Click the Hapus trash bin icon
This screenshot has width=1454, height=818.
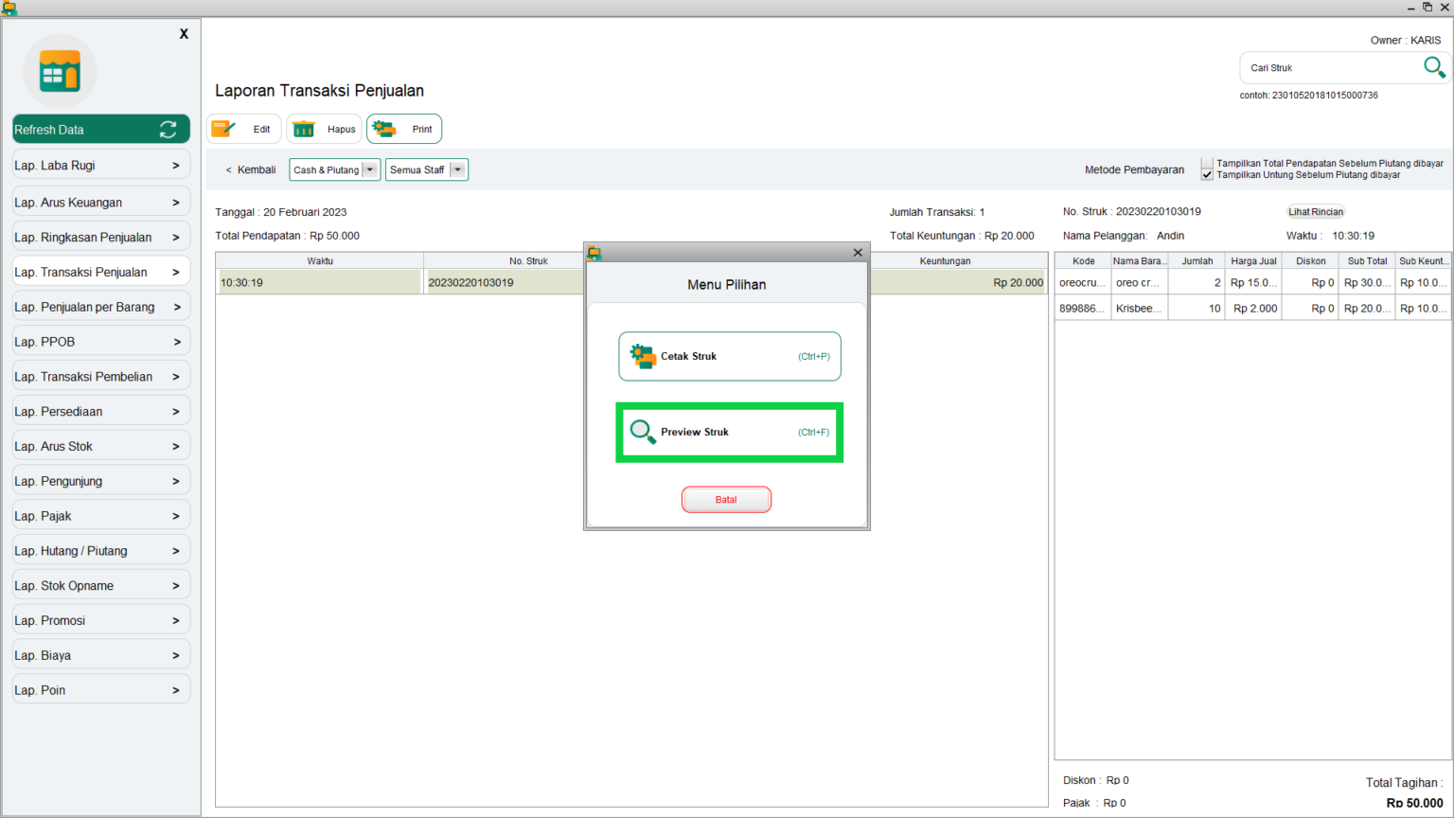(x=304, y=129)
